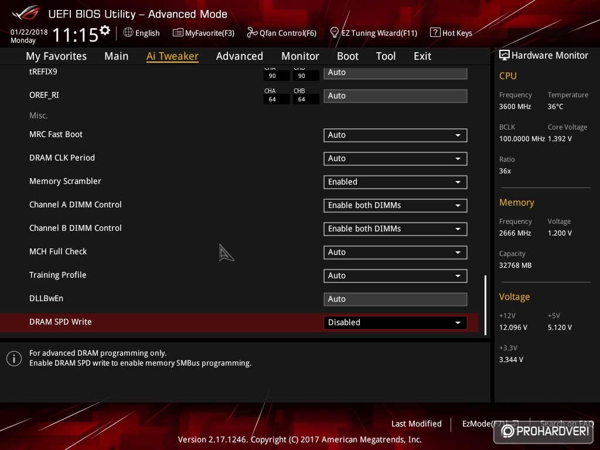Open the Boot tab

pos(347,56)
